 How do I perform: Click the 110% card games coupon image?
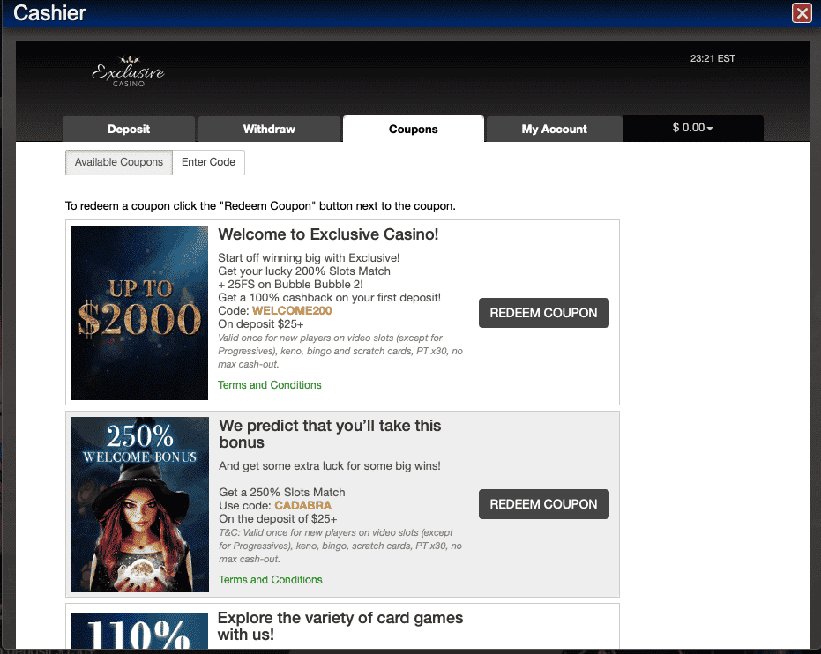click(140, 631)
